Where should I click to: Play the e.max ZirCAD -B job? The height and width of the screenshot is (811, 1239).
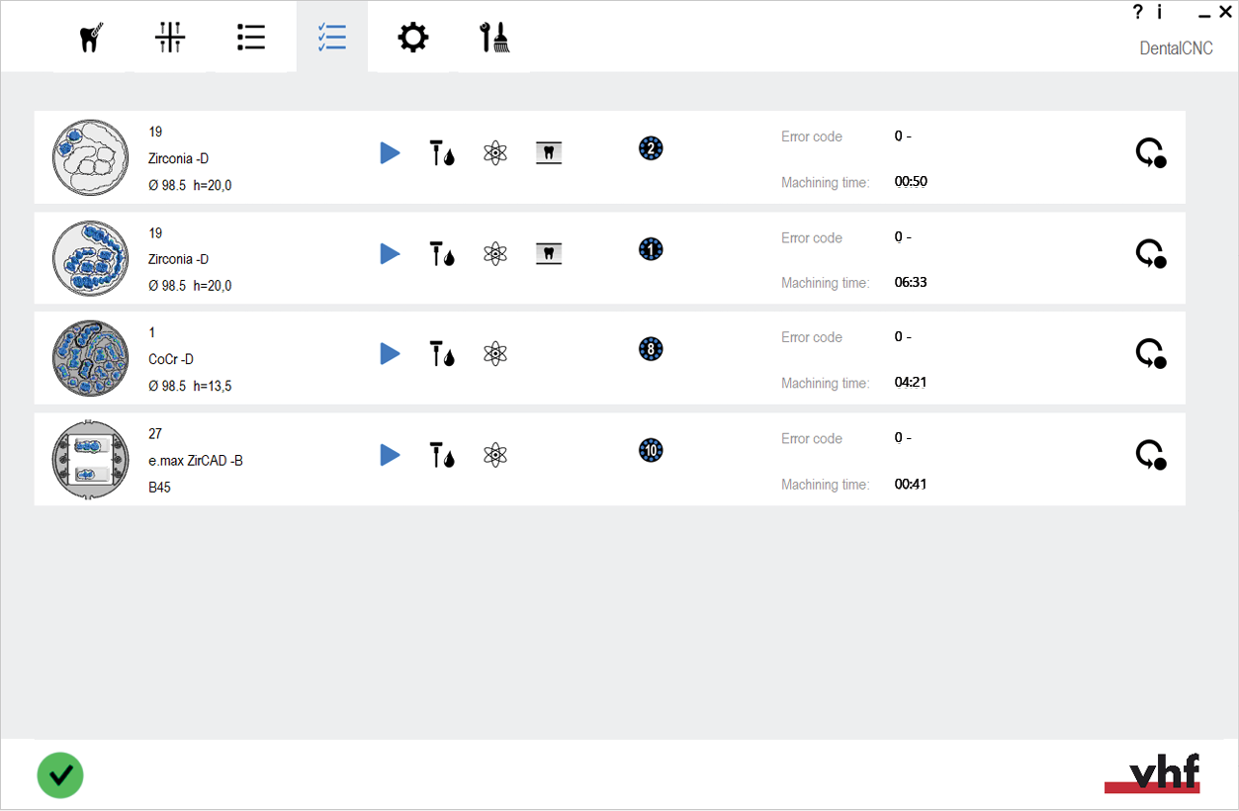point(391,455)
